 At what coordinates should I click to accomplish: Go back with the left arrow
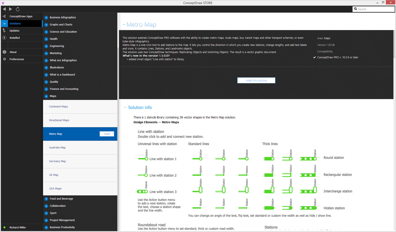point(4,9)
